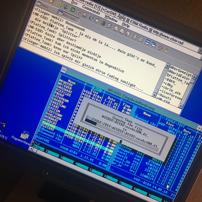Click the List Channels globe icon

coord(66,6)
